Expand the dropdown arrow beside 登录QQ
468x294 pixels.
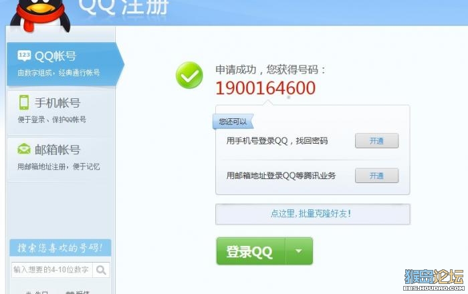coord(299,251)
